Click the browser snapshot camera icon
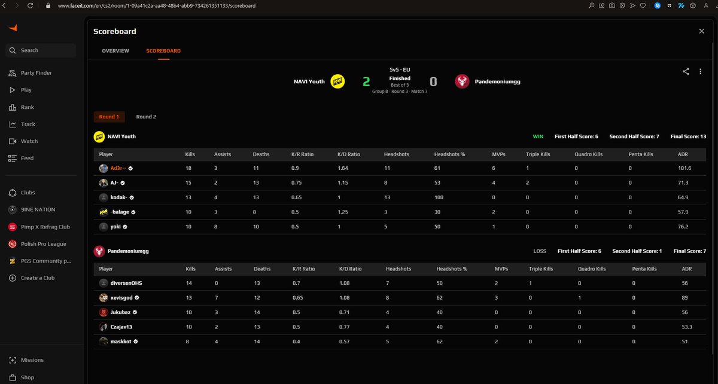The height and width of the screenshot is (384, 718). click(x=612, y=5)
